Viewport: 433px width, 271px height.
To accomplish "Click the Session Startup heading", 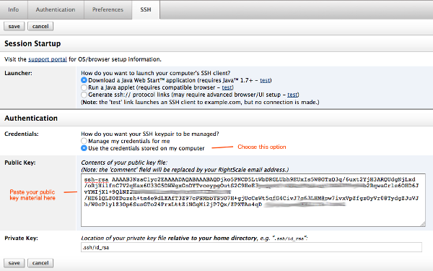I will click(32, 43).
